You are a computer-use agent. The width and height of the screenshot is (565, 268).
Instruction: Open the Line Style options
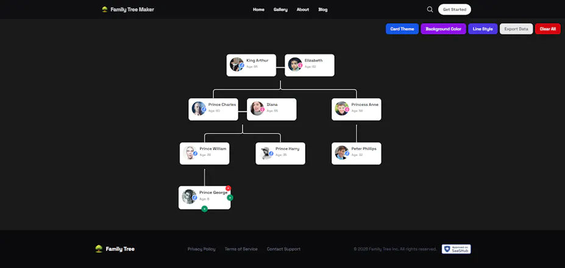(x=483, y=29)
